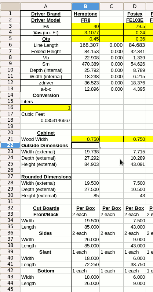Click the 19.738 cell
Screen dimensions: 153x292
(x=85, y=152)
